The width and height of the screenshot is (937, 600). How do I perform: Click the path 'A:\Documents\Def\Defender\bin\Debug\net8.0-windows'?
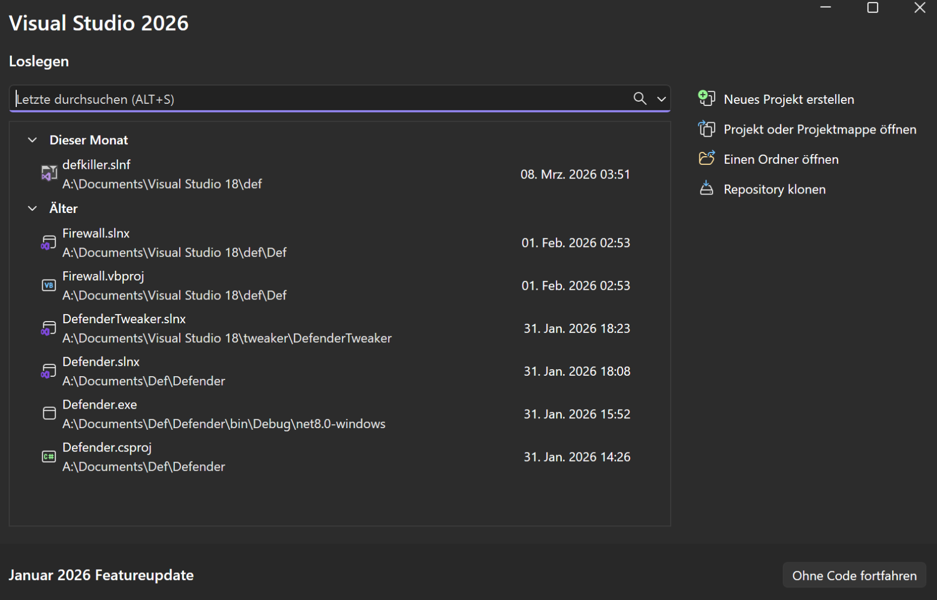[224, 424]
